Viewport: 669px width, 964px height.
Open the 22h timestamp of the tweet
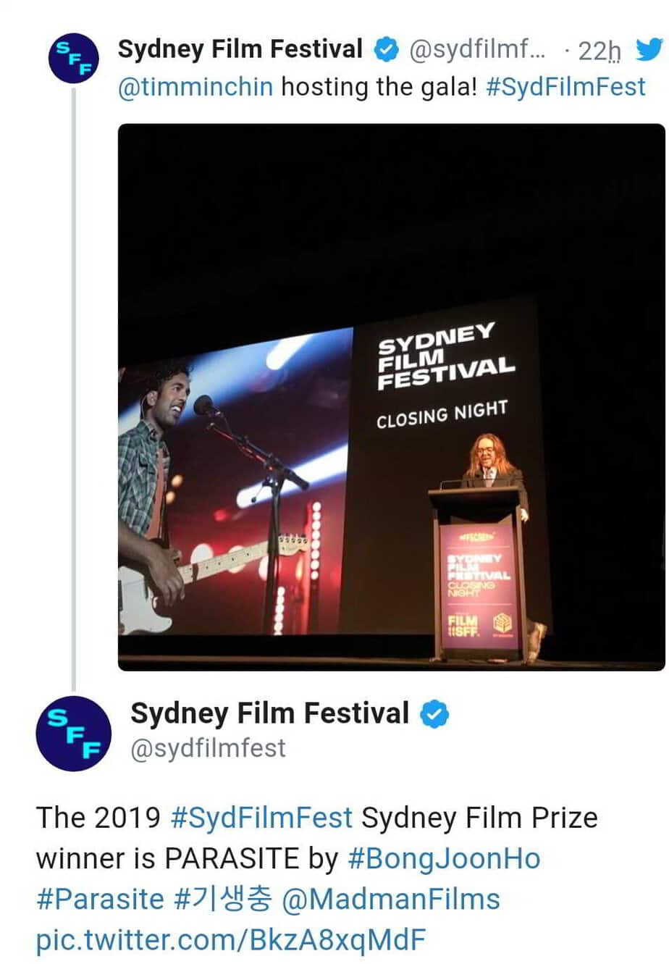599,51
